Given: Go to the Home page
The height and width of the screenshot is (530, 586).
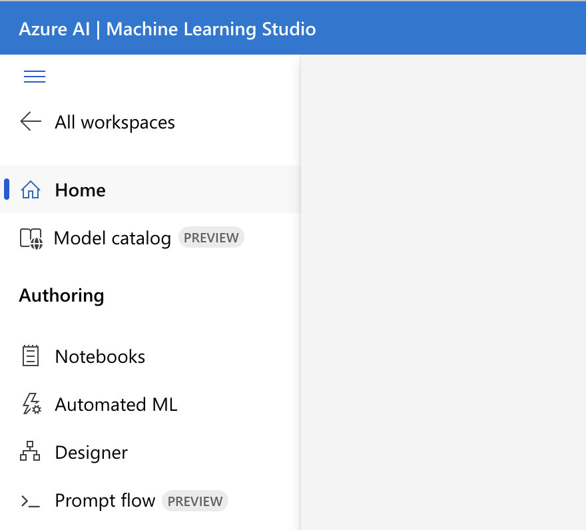Looking at the screenshot, I should [79, 190].
